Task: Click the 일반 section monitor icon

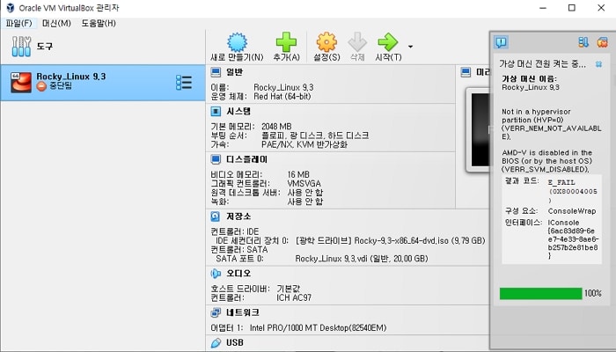Action: click(216, 72)
